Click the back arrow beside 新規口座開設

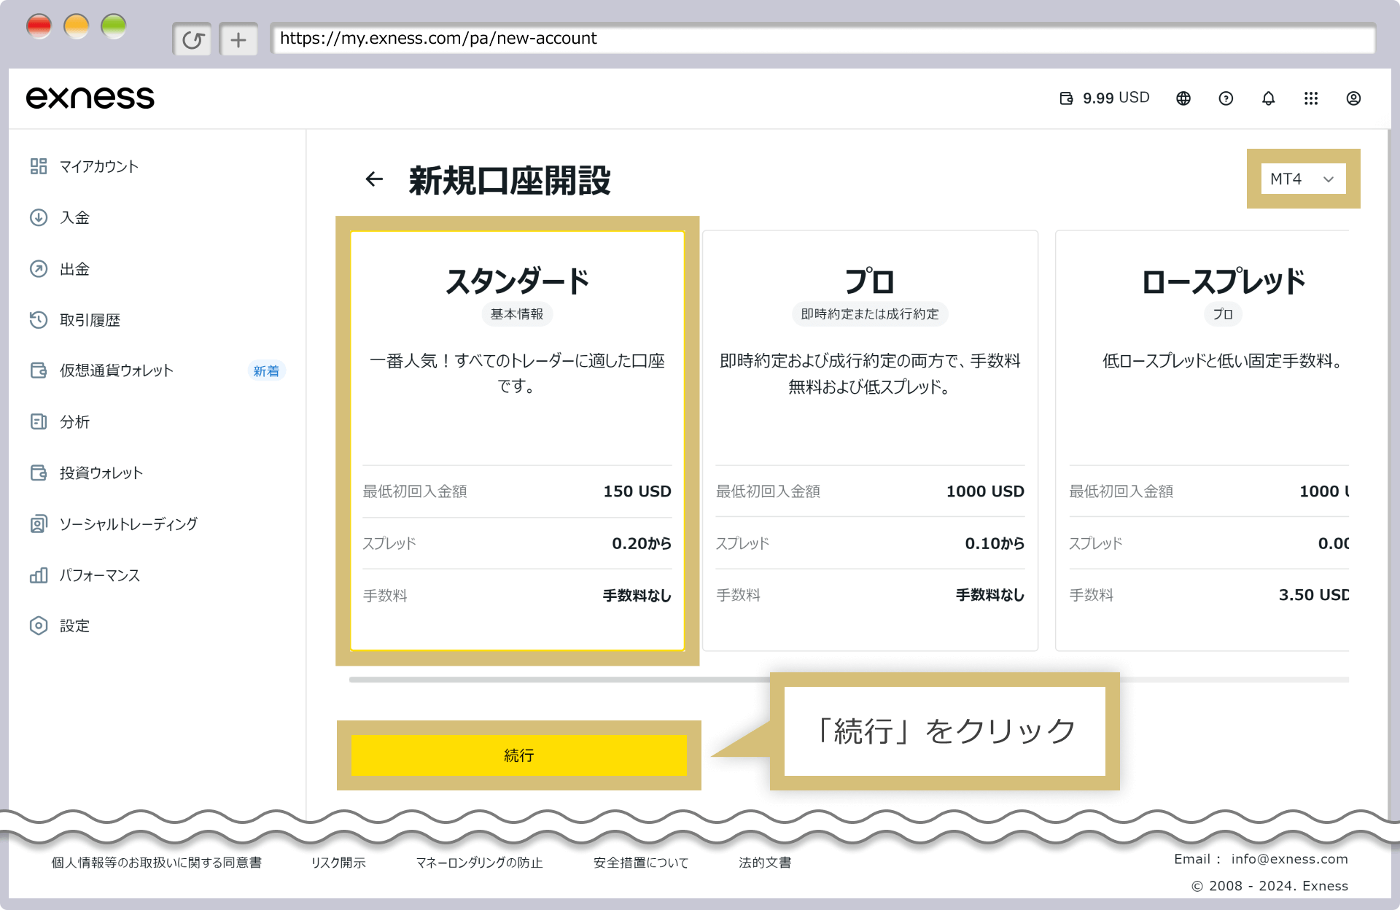(x=374, y=178)
